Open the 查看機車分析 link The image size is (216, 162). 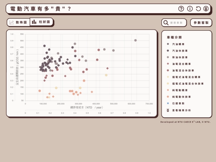[182, 110]
